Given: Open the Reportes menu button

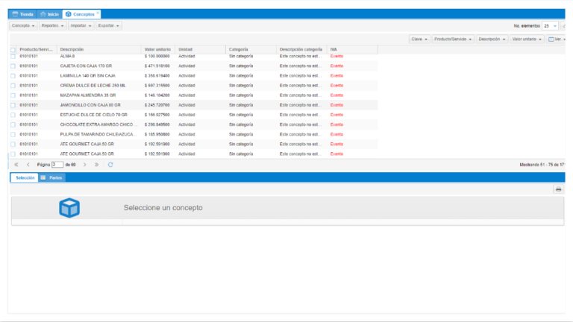Looking at the screenshot, I should tap(52, 25).
